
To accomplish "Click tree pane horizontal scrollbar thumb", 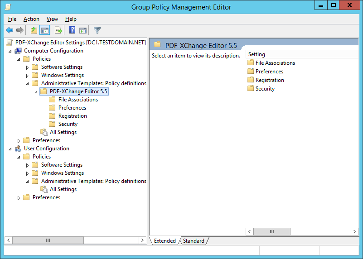I will coord(48,240).
